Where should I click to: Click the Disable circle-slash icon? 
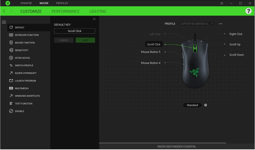[x=11, y=111]
